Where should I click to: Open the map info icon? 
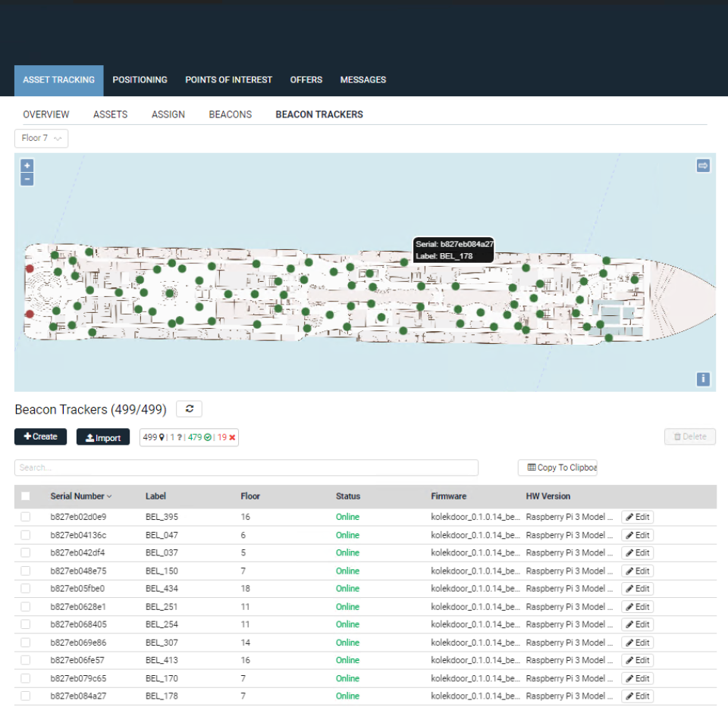click(702, 379)
